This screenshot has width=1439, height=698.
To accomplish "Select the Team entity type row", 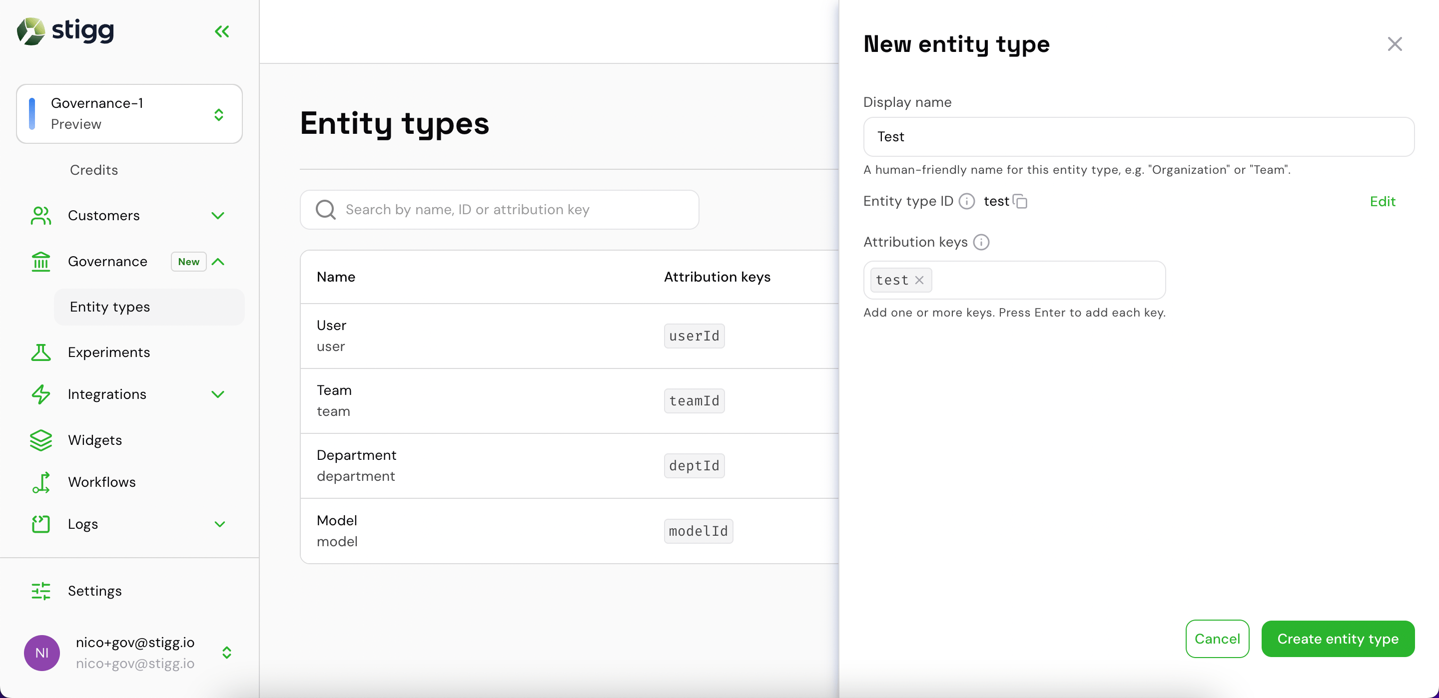I will pyautogui.click(x=569, y=401).
